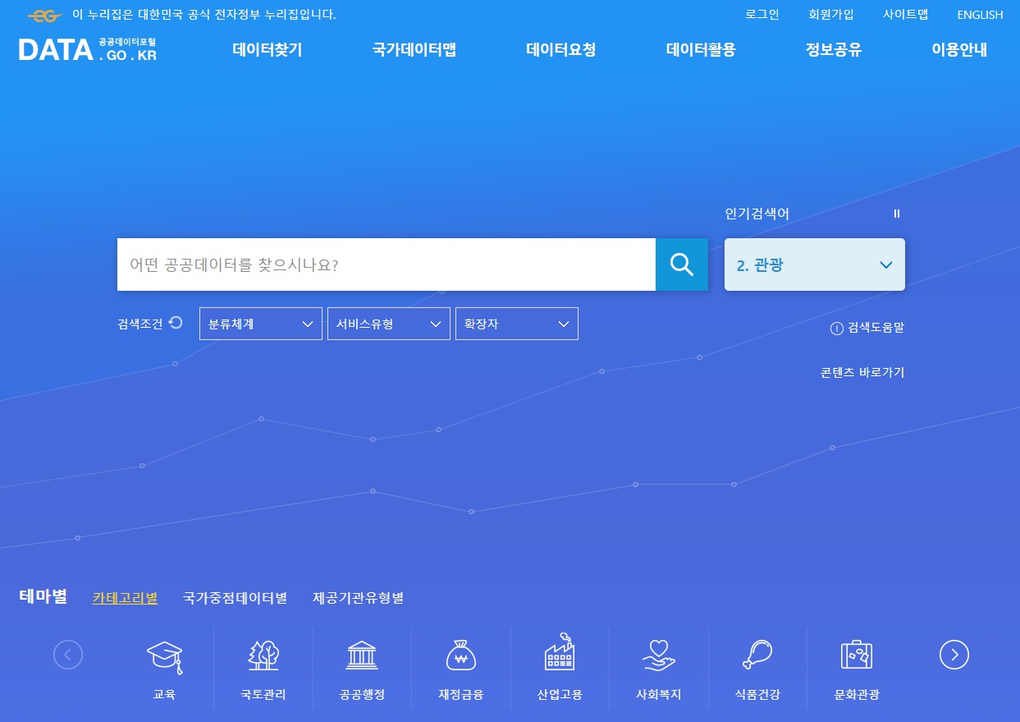1020x722 pixels.
Task: Open the 문화관광 suitcase icon
Action: click(x=856, y=655)
